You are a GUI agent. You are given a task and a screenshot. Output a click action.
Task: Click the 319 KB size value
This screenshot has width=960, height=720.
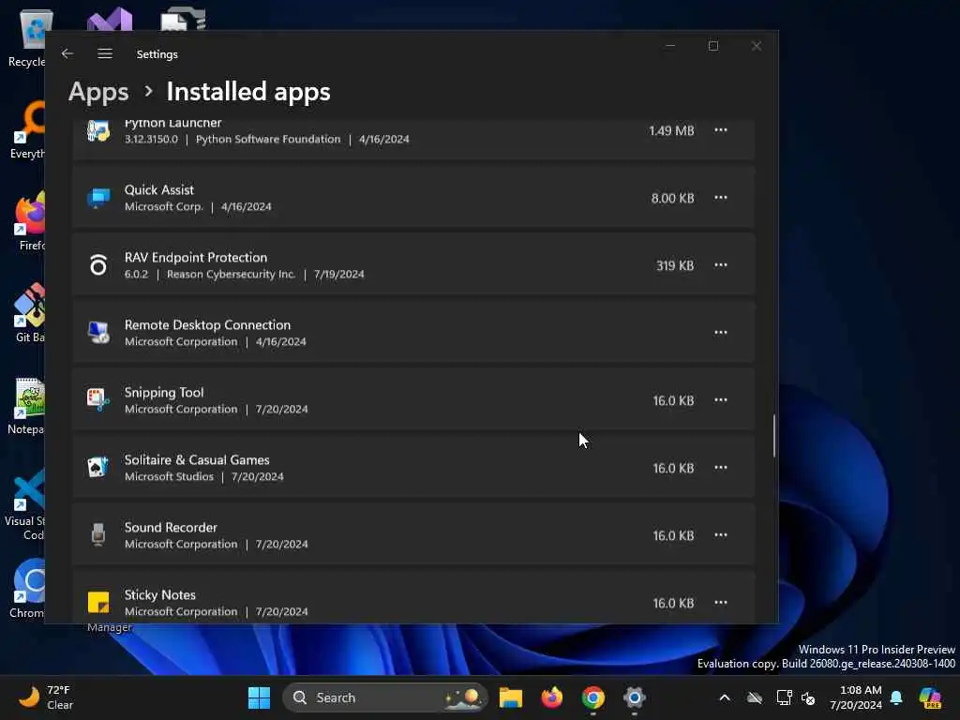675,265
